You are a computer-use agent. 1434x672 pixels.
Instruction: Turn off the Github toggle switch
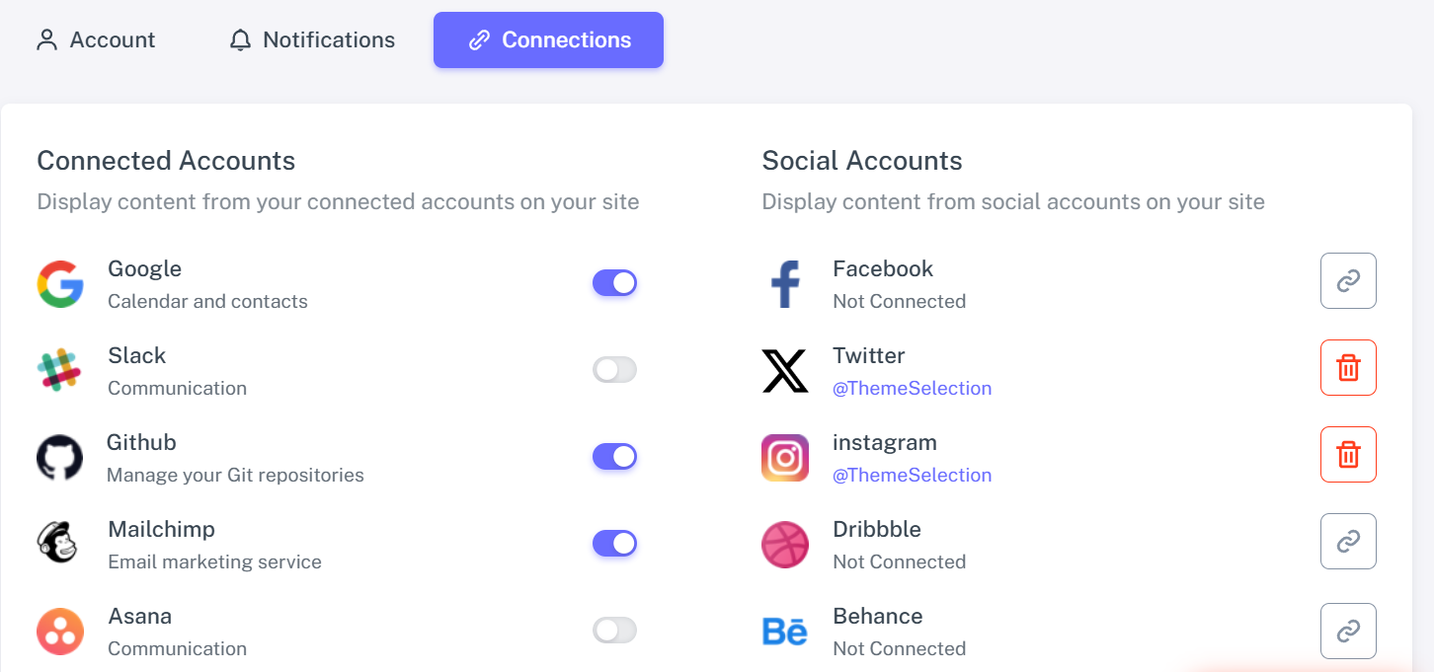(614, 457)
